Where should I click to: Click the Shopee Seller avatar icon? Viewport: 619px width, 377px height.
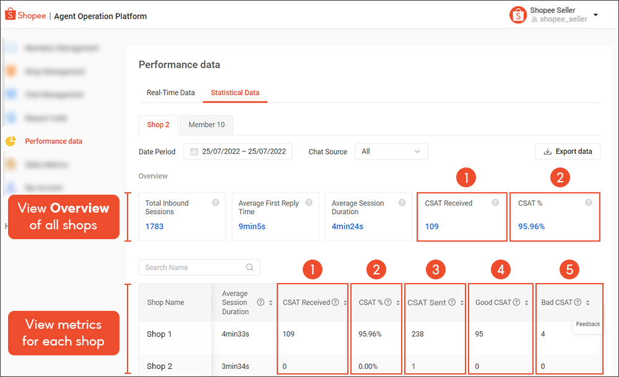[x=518, y=15]
